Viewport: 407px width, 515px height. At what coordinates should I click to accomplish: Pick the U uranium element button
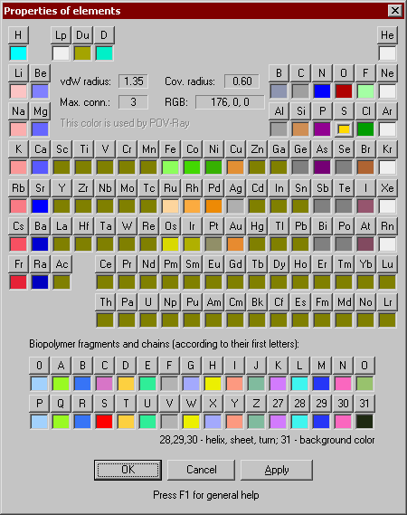point(148,302)
